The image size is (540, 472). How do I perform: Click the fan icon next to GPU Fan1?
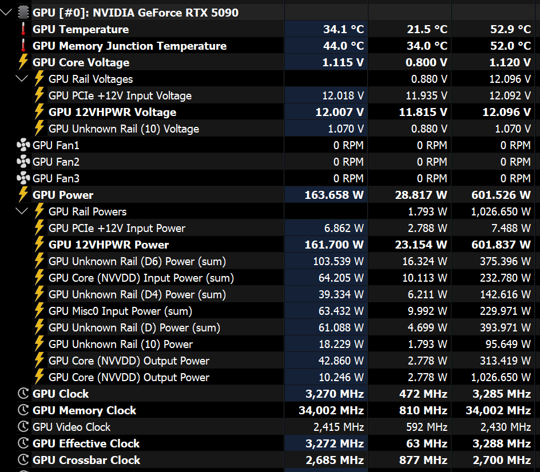pos(23,145)
